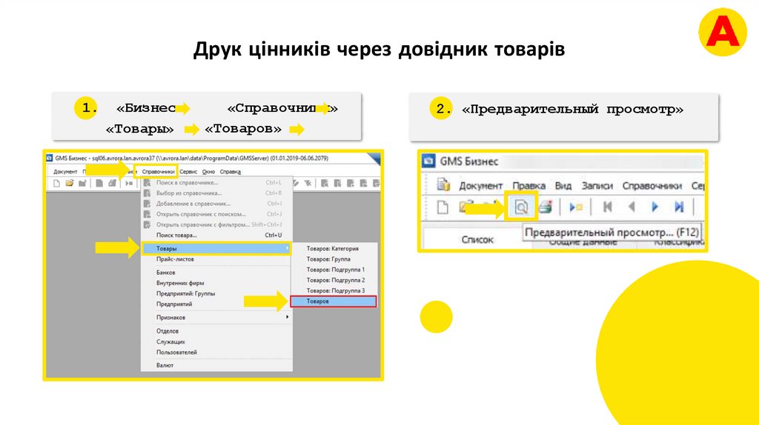Open the Правка menu

point(528,186)
